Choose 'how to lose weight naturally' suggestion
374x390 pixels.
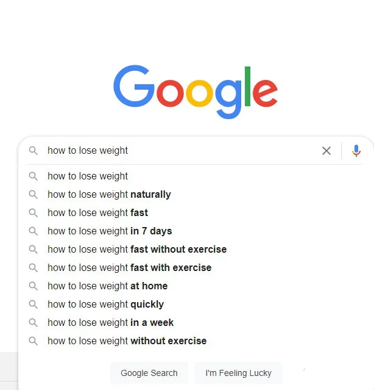pyautogui.click(x=194, y=195)
